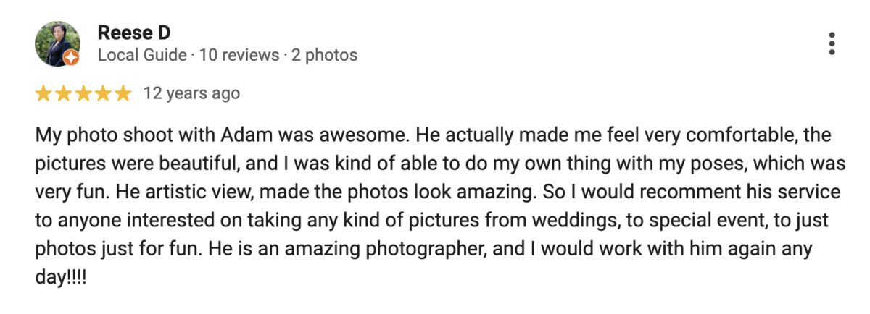This screenshot has height=314, width=870.
Task: Open the three-dot more options menu
Action: (832, 43)
